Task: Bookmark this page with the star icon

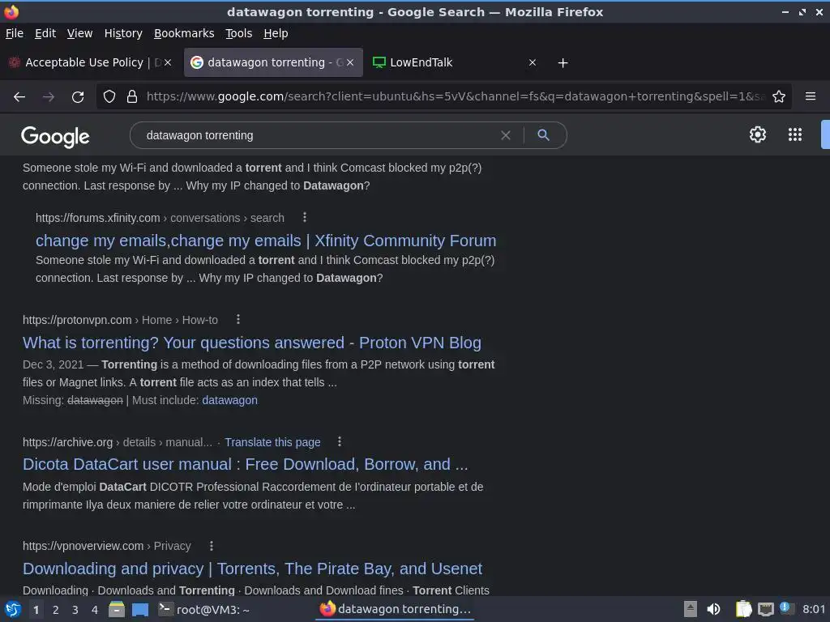Action: [x=779, y=96]
